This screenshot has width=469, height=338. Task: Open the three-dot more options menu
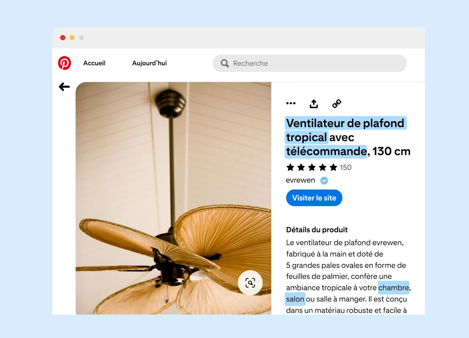point(291,103)
